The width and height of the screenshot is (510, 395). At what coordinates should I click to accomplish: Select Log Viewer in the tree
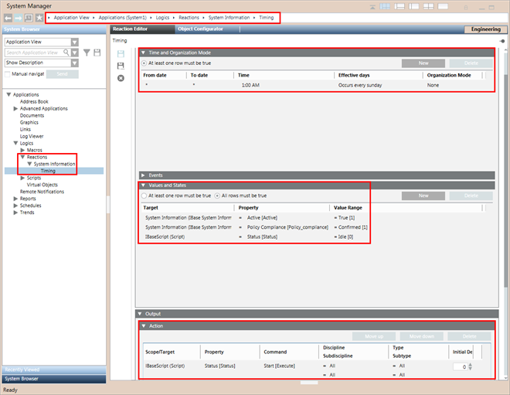click(32, 136)
